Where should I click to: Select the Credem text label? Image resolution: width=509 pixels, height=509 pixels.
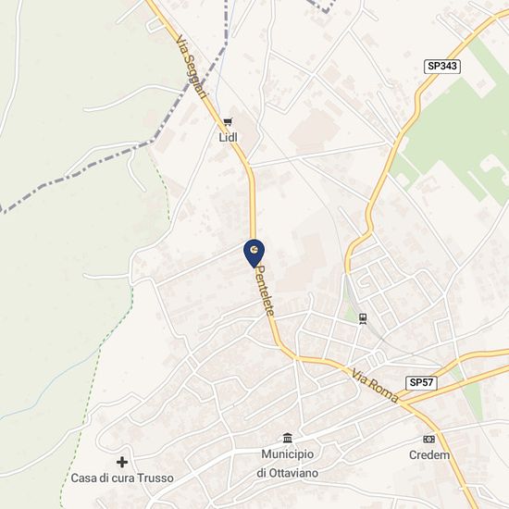coord(429,454)
